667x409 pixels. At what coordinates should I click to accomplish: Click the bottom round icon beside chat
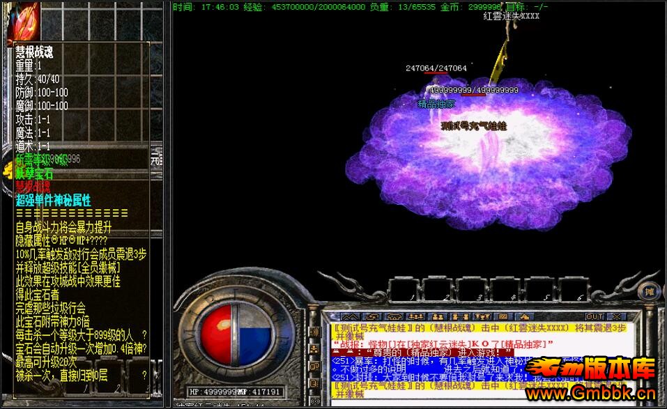tap(315, 401)
